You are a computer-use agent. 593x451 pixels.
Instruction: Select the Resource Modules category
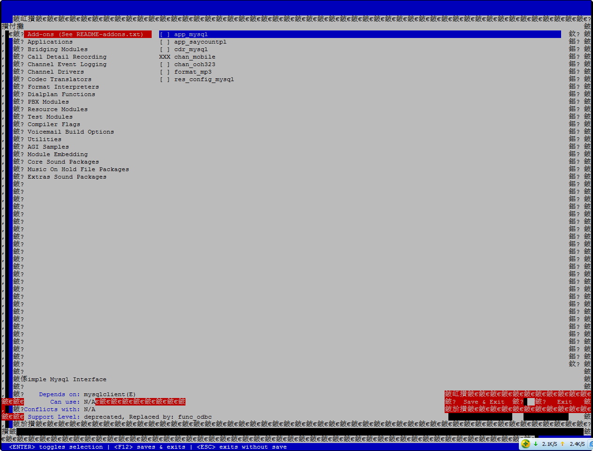pos(58,109)
